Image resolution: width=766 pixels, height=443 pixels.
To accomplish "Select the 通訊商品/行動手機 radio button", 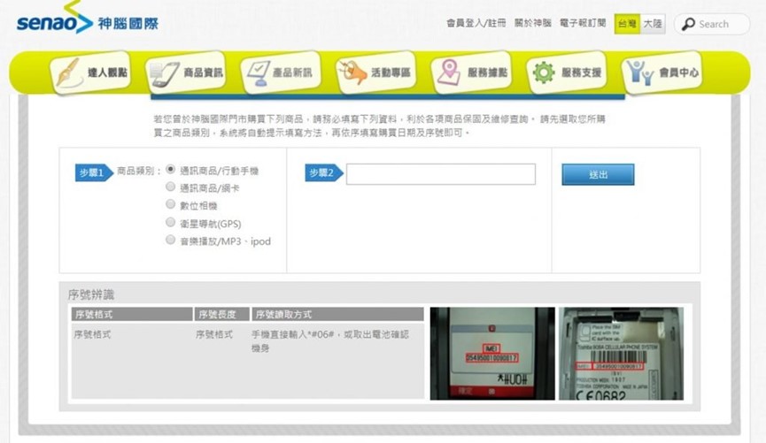I will [171, 169].
